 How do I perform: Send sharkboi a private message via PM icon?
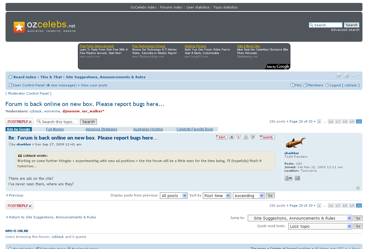[x=288, y=178]
